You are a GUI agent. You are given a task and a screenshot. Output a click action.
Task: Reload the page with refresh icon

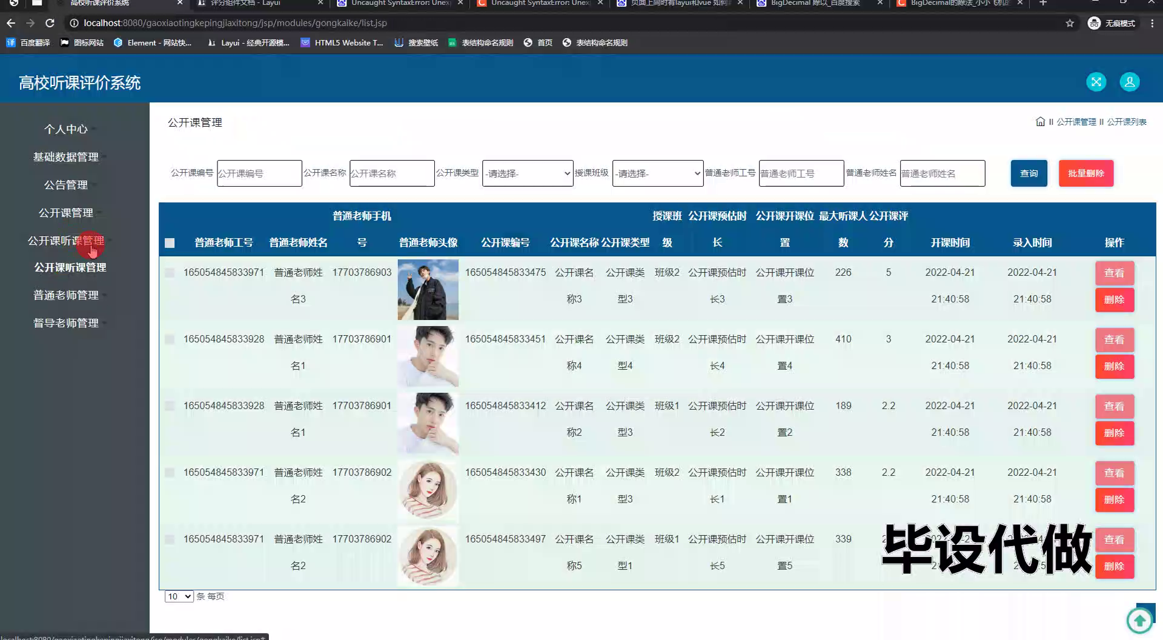pos(50,23)
